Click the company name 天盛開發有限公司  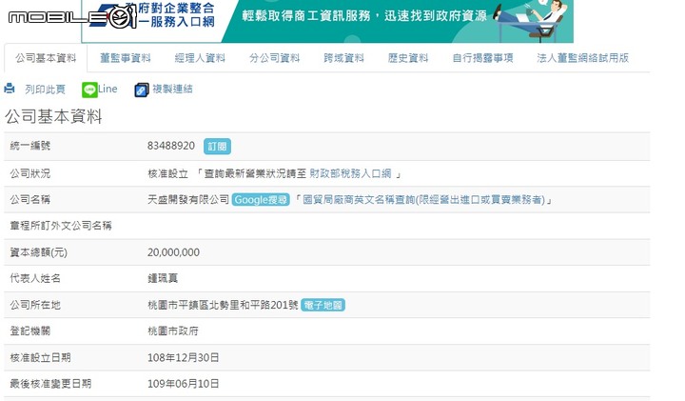(188, 199)
